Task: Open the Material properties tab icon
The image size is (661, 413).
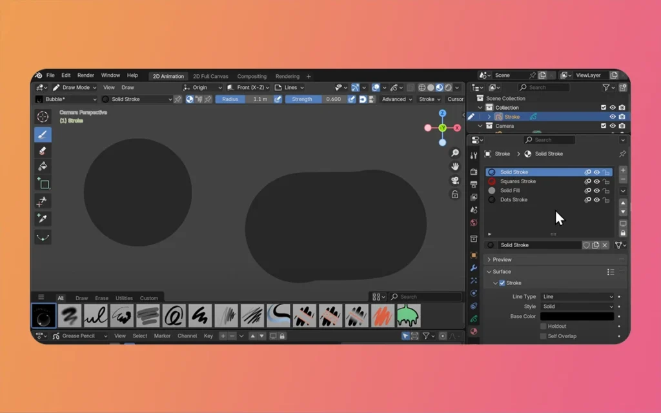Action: pos(474,331)
